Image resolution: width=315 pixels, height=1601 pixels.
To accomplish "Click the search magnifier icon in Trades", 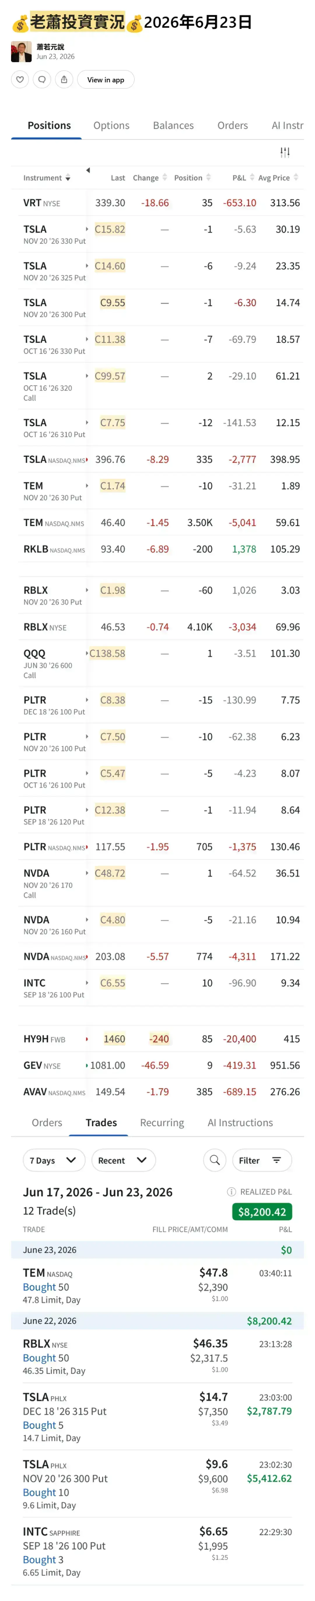I will pos(214,1160).
